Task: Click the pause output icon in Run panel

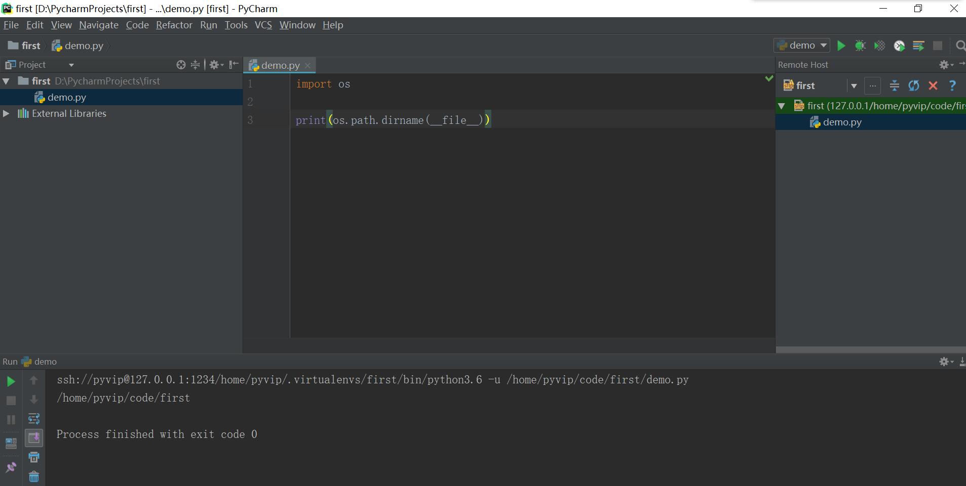Action: click(11, 420)
